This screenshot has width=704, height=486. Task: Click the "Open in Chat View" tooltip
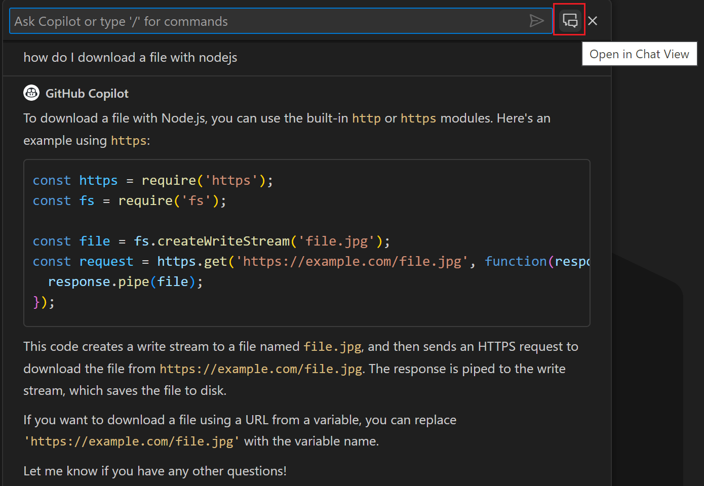pyautogui.click(x=639, y=54)
